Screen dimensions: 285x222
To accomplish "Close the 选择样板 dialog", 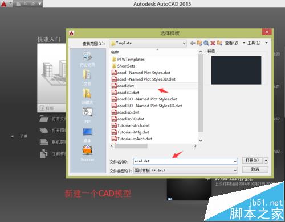I will point(267,32).
